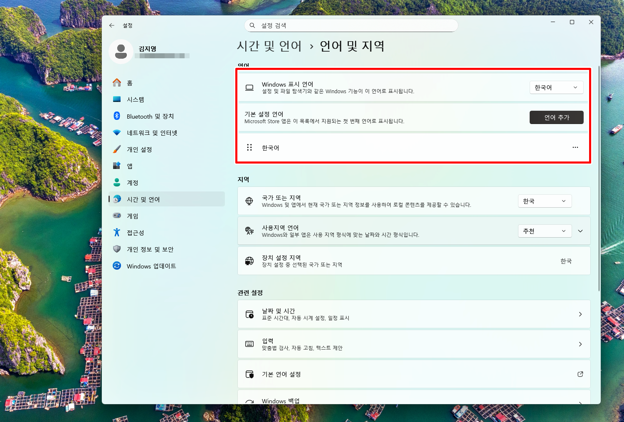624x422 pixels.
Task: Open 날짜 및 시간 via its chevron
Action: point(580,314)
